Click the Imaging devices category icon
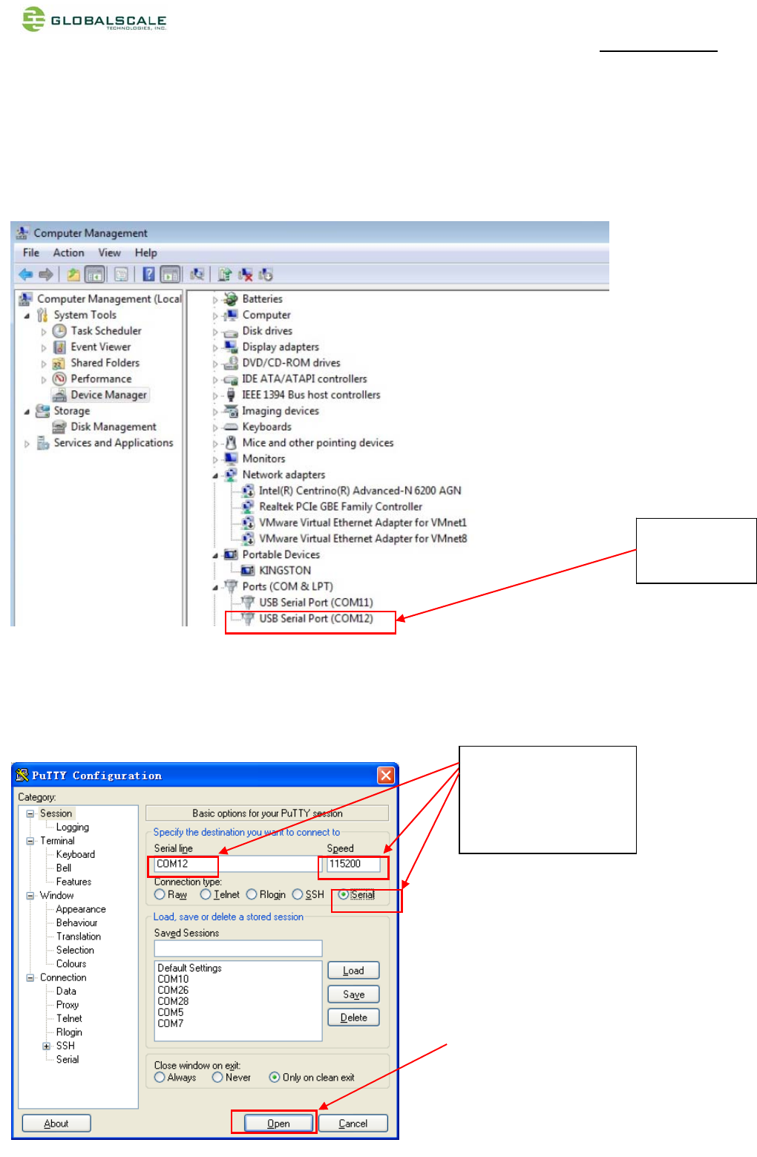The height and width of the screenshot is (1157, 757). click(231, 411)
